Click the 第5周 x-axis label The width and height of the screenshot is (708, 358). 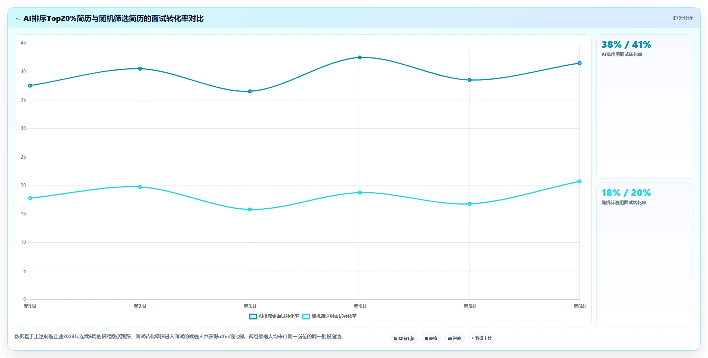(470, 306)
